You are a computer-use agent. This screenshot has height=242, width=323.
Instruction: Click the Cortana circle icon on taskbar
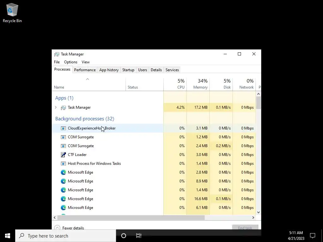tap(124, 236)
